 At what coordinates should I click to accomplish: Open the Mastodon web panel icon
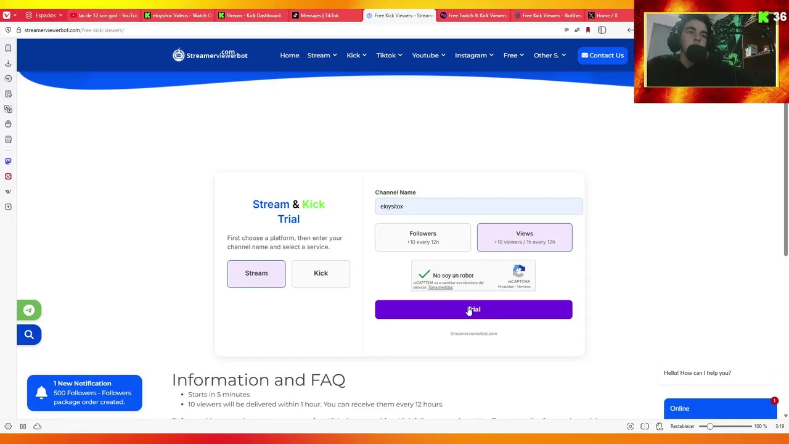pyautogui.click(x=8, y=161)
